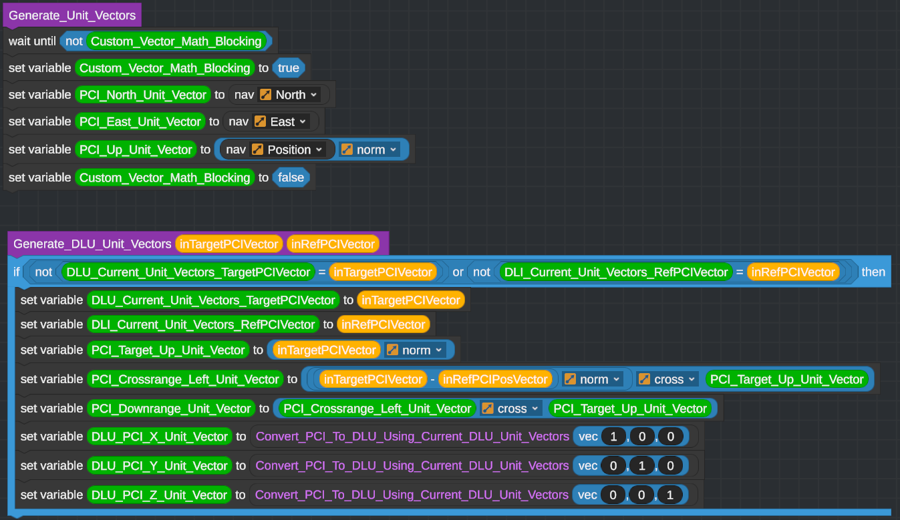Edit first vec field in DLU_PCI_X_Unit_Vector row

(613, 437)
